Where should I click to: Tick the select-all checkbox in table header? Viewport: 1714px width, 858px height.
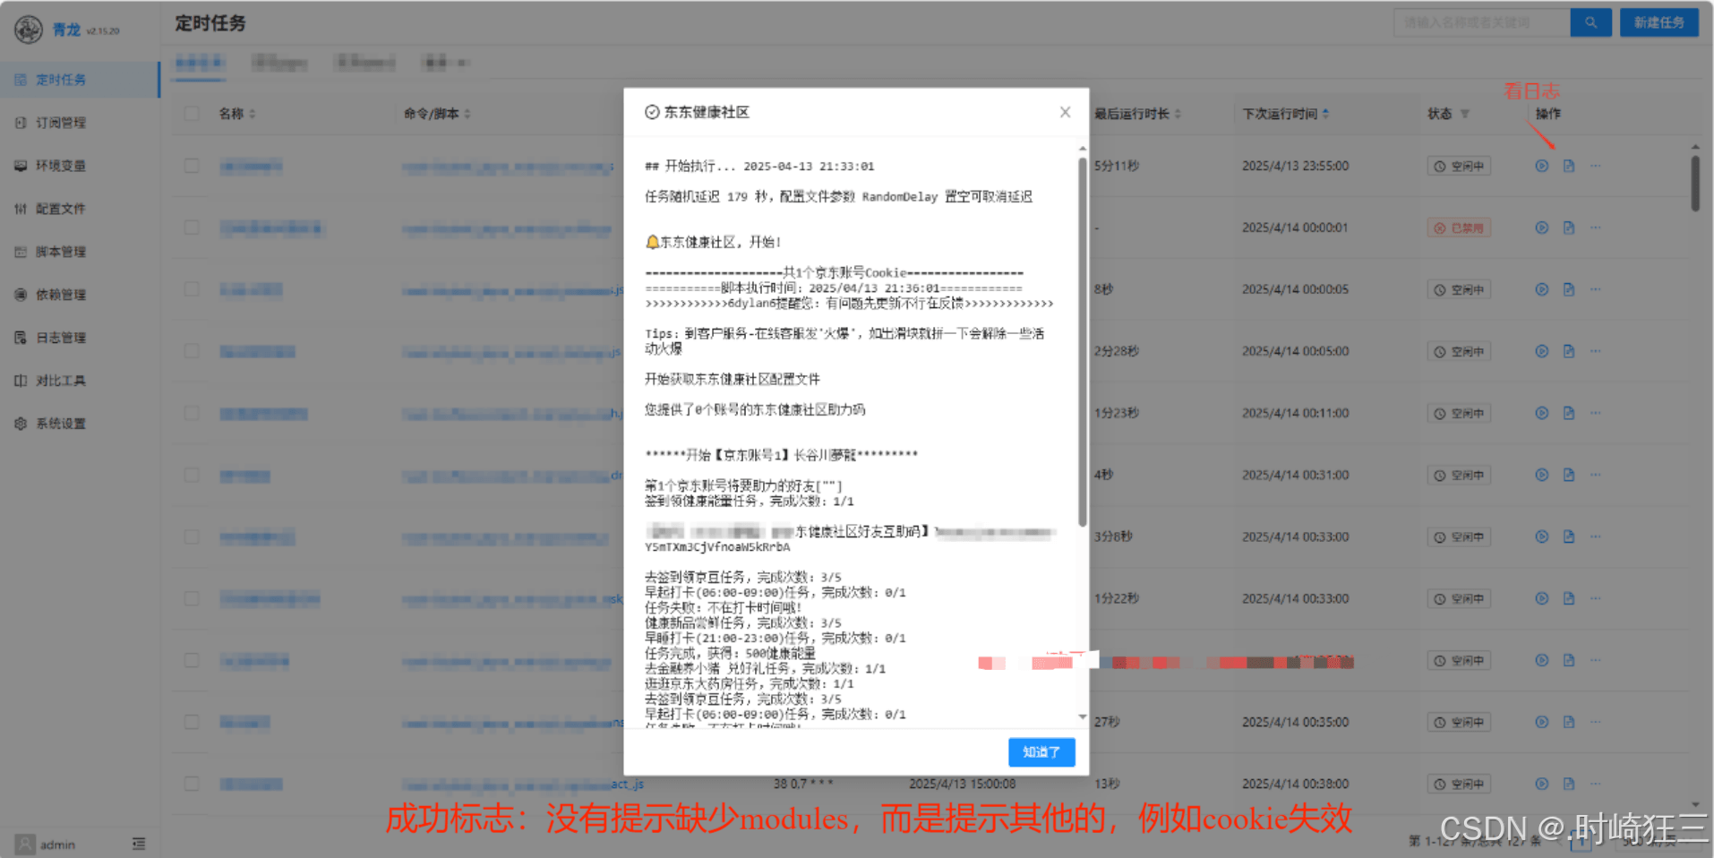(x=192, y=114)
